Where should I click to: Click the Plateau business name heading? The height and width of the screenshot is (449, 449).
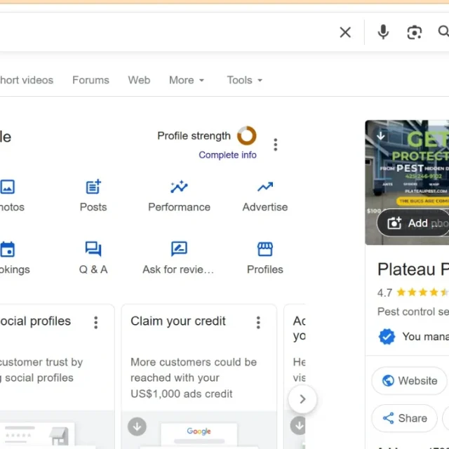click(x=413, y=269)
